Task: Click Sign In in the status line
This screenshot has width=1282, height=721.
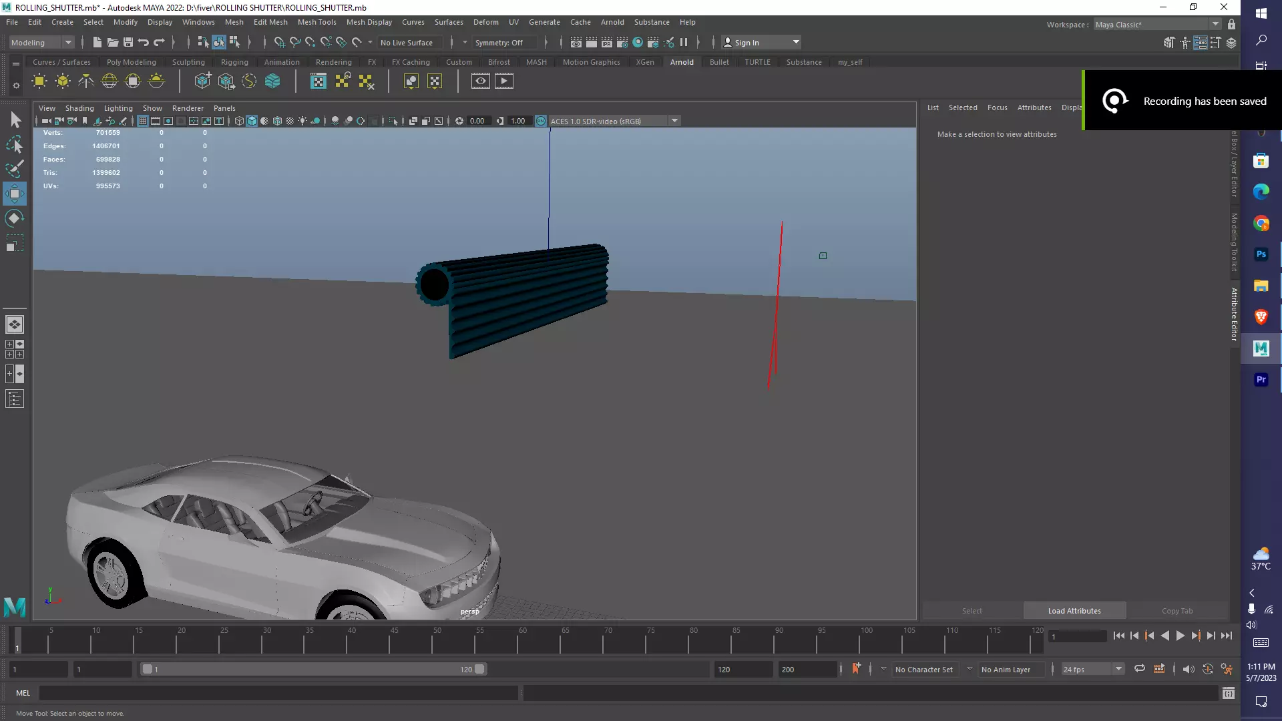Action: point(746,42)
